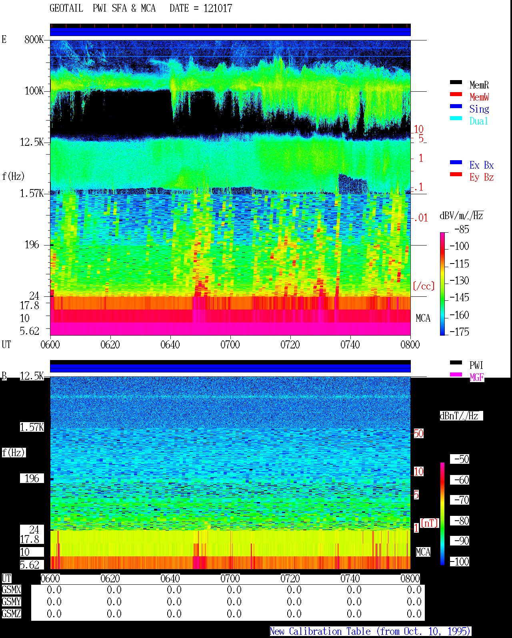Click the black MemR legend swatch
The image size is (512, 638).
coord(456,82)
